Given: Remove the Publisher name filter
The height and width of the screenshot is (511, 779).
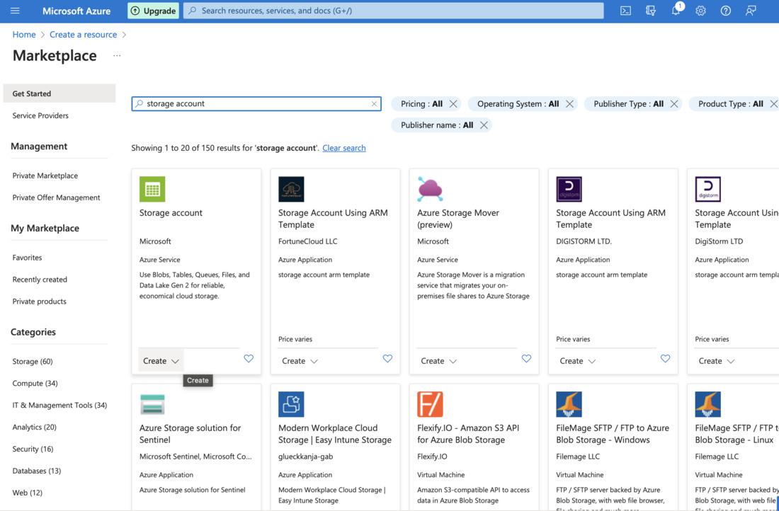Looking at the screenshot, I should coord(484,125).
